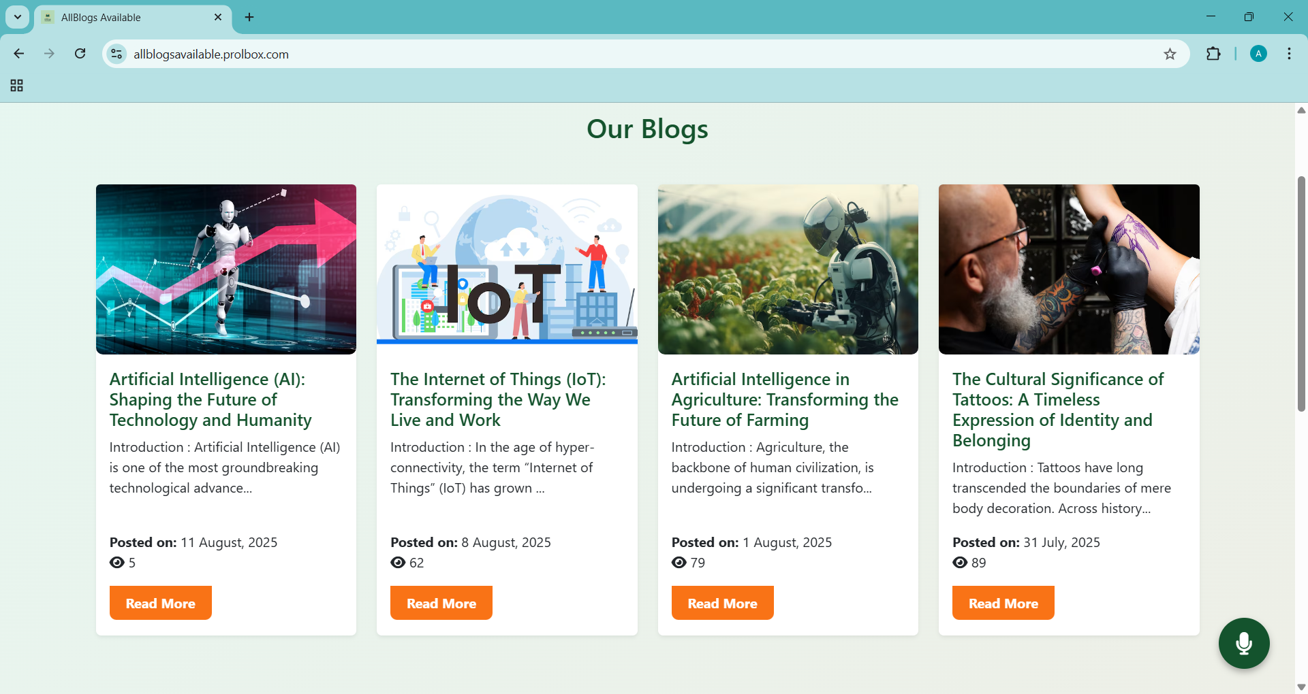This screenshot has height=694, width=1308.
Task: Go back to previous page
Action: 19,54
